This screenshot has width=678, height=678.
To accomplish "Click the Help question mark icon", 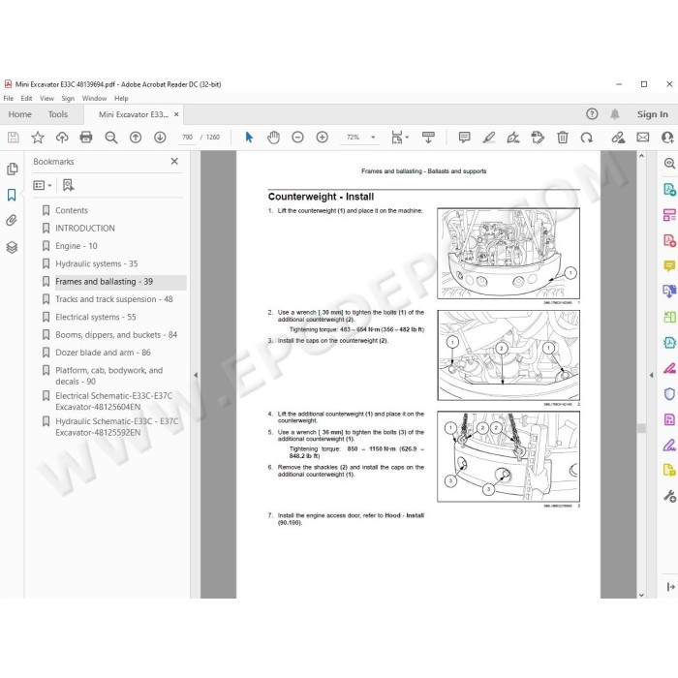I will point(592,114).
